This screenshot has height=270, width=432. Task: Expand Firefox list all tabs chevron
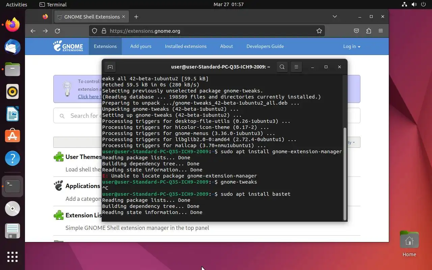(335, 17)
